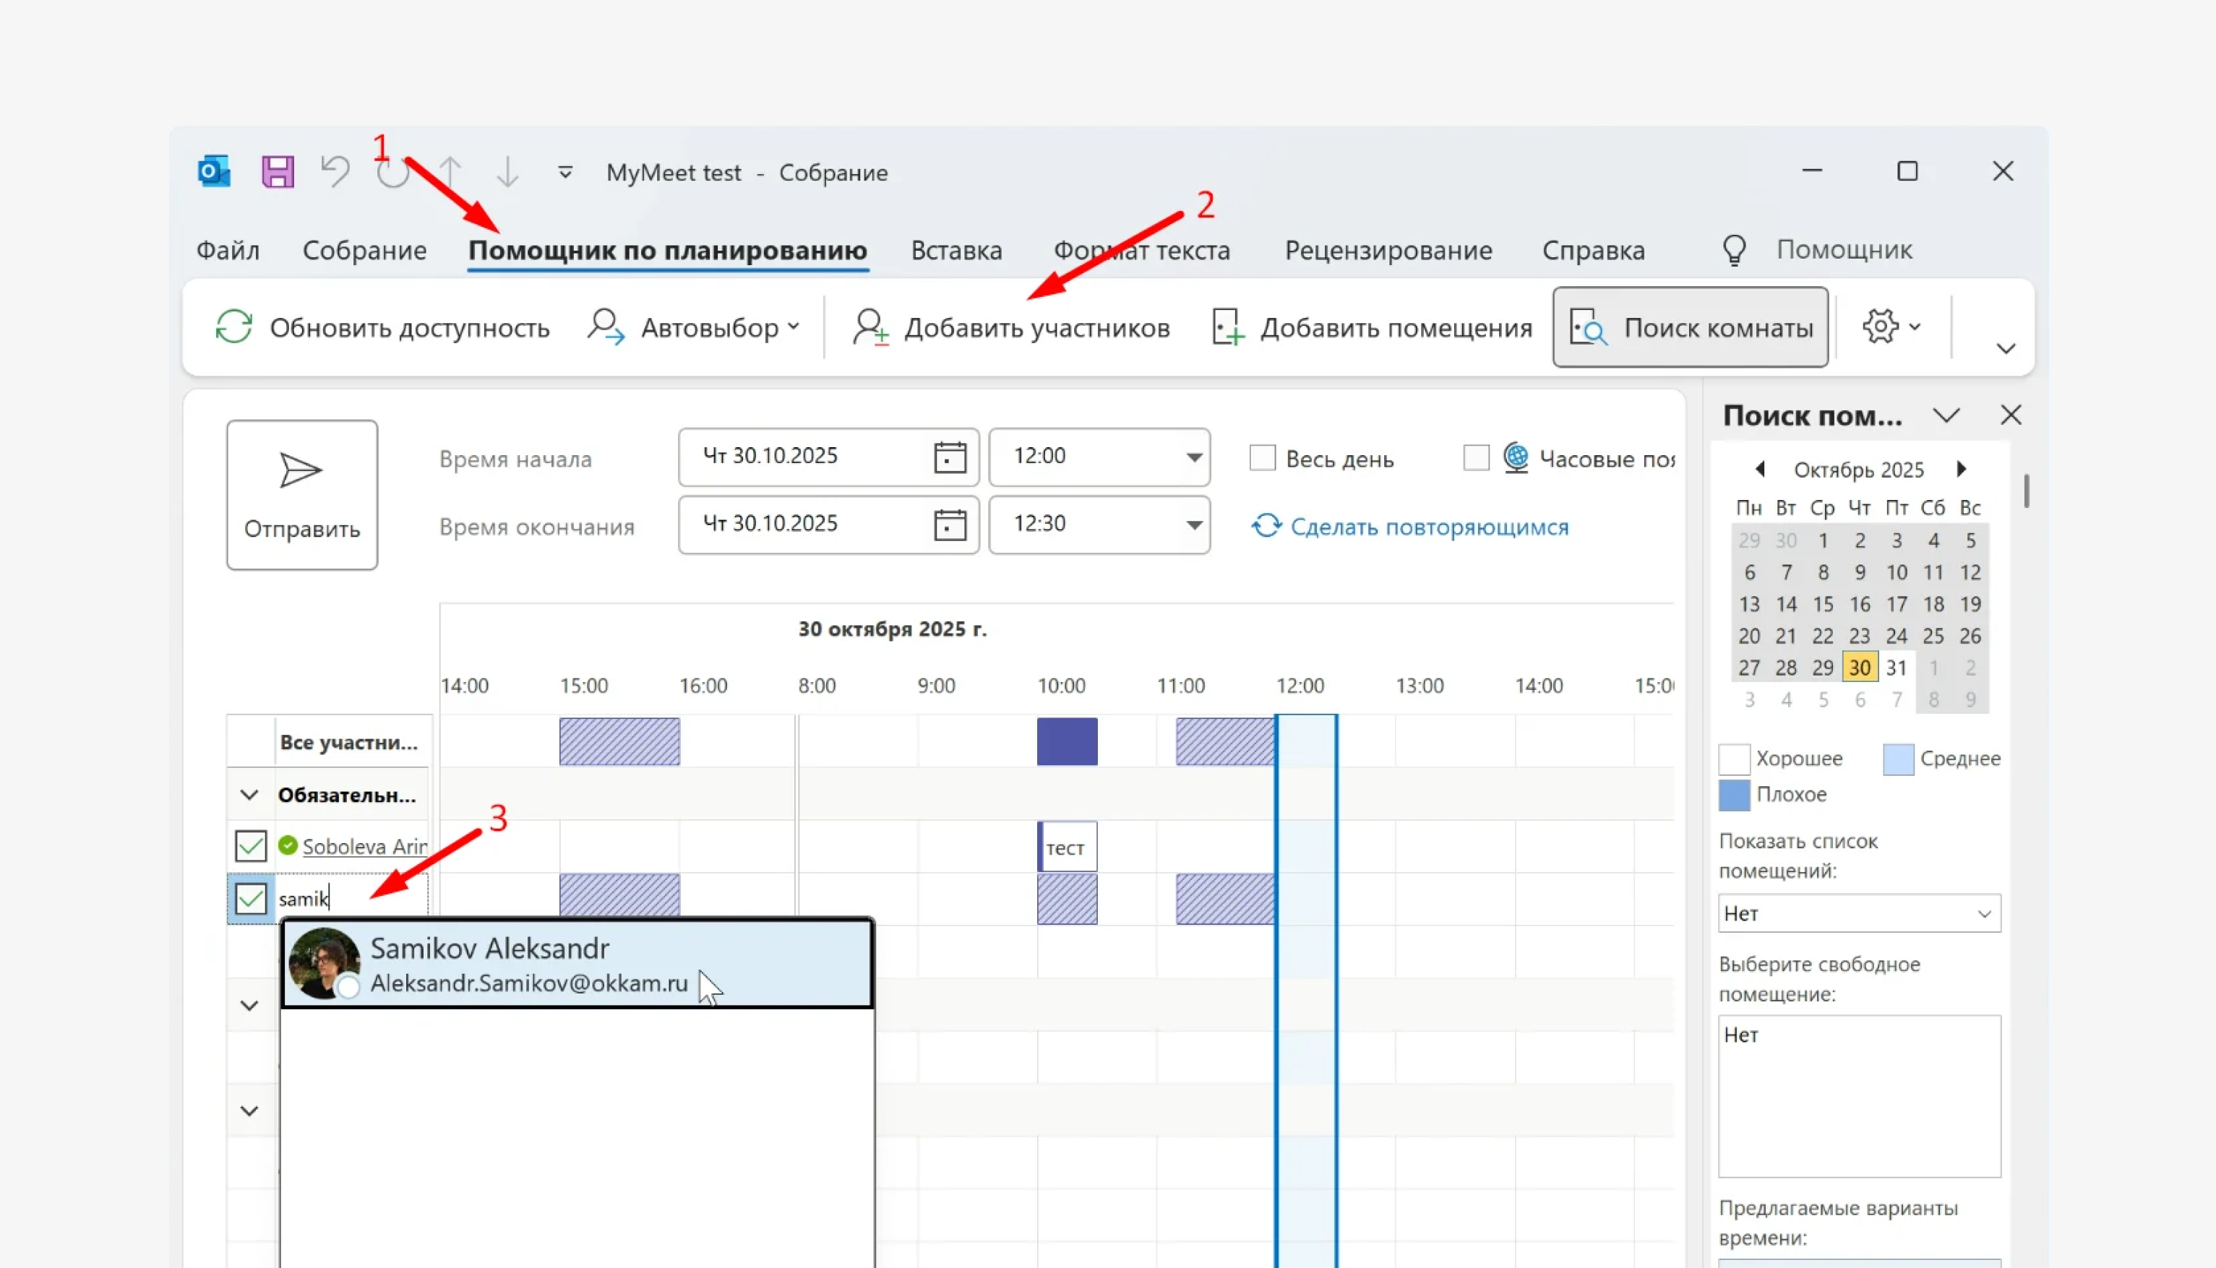Select October 31 in mini calendar
This screenshot has height=1268, width=2216.
pos(1897,668)
